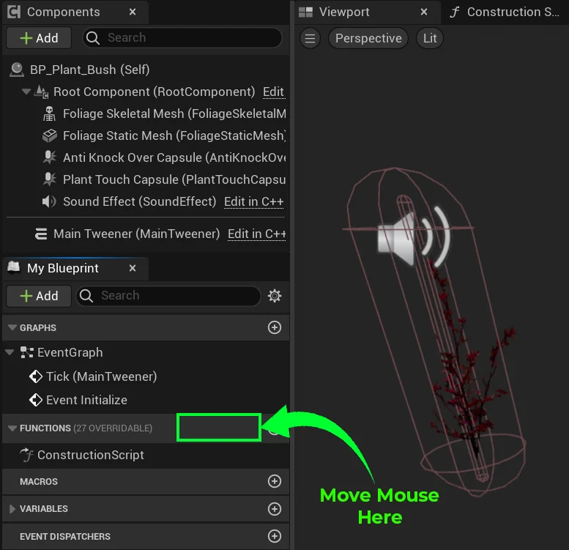
Task: Open Edit in C++ link for Sound Effect
Action: [x=253, y=201]
